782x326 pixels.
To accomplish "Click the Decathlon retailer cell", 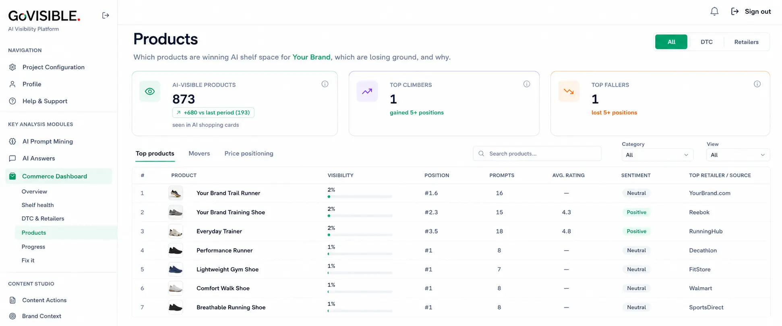I will pyautogui.click(x=703, y=250).
